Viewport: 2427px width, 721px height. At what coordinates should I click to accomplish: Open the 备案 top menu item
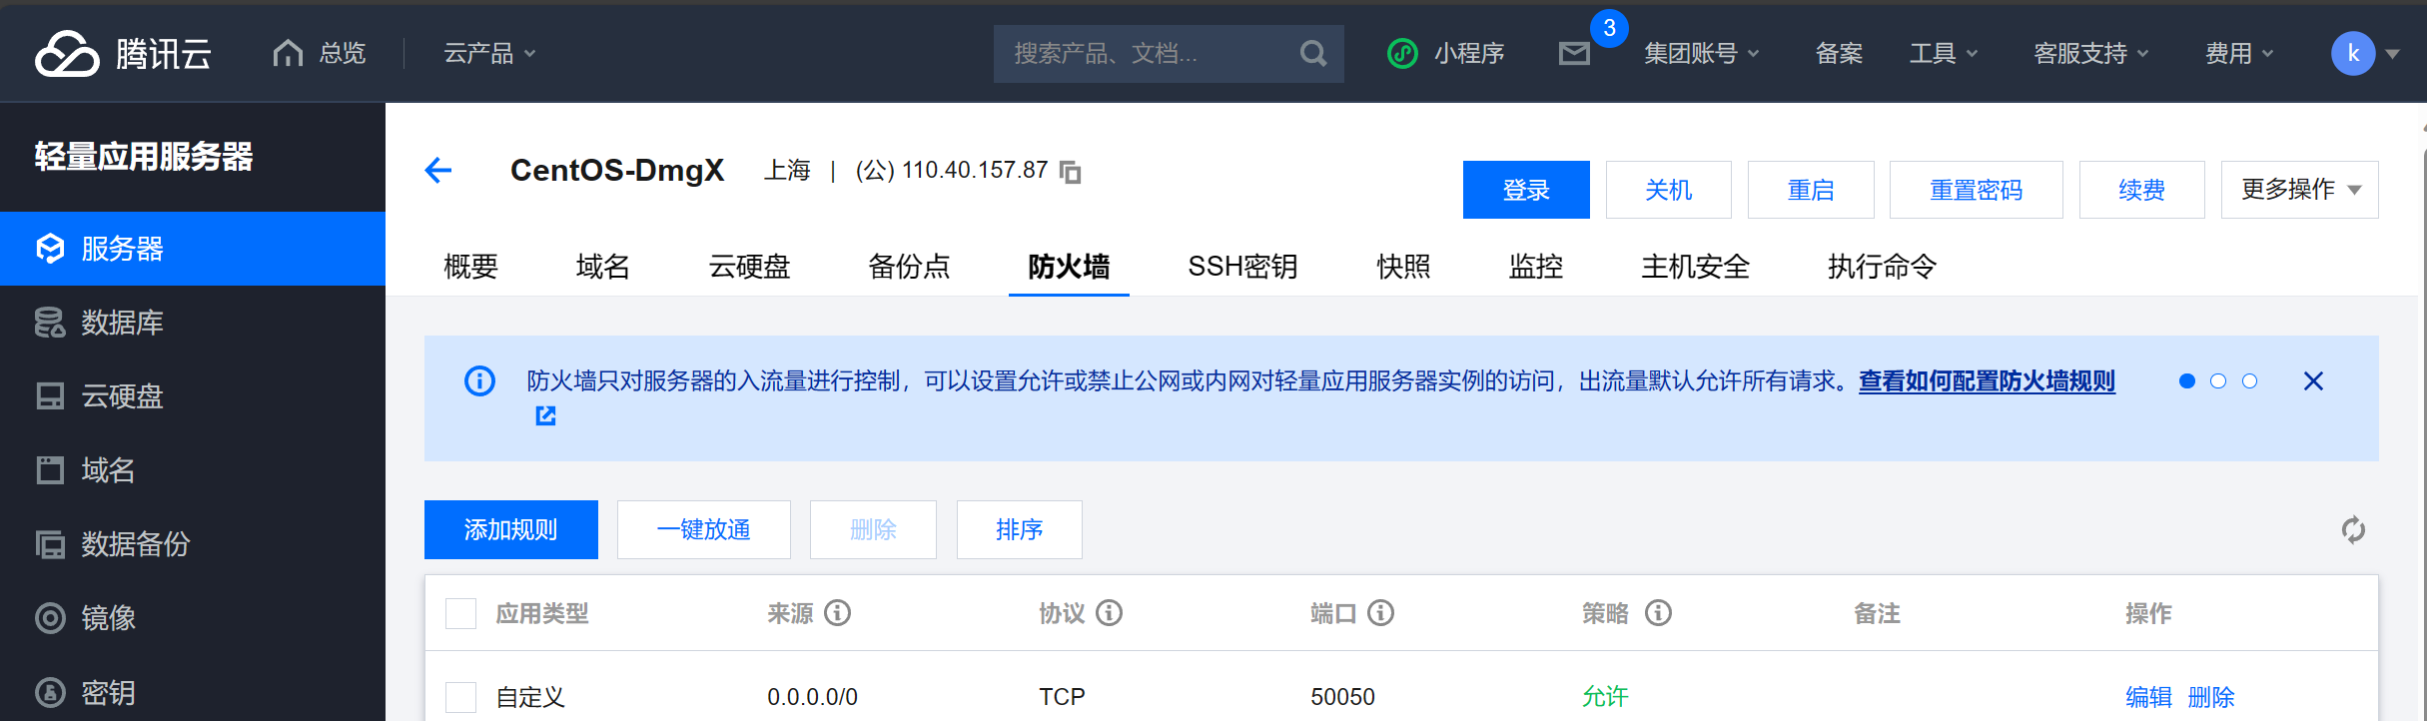(1839, 53)
